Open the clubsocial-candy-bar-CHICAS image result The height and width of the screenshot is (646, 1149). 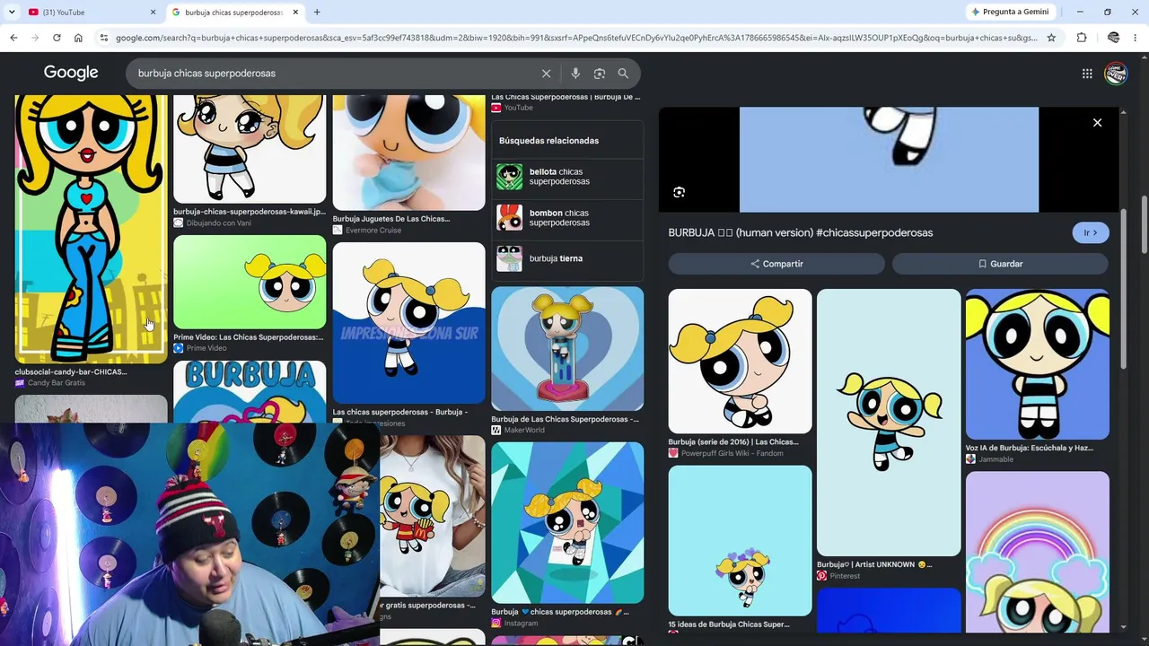pos(91,229)
